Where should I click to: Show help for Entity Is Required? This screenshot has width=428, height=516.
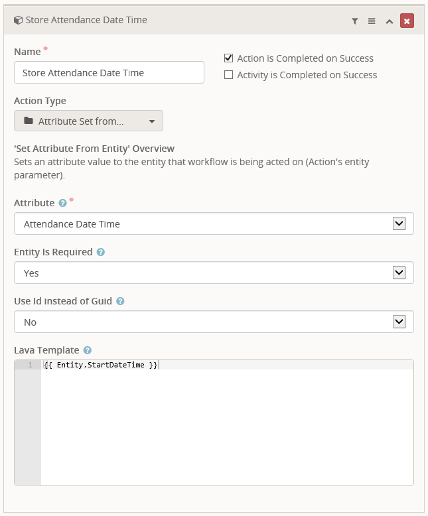pyautogui.click(x=101, y=252)
